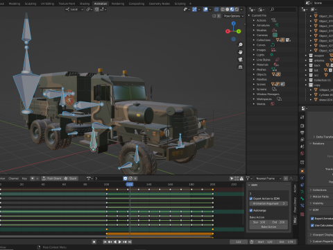Open the Channel menu in dope sheet
The image size is (333, 250).
pos(13,178)
